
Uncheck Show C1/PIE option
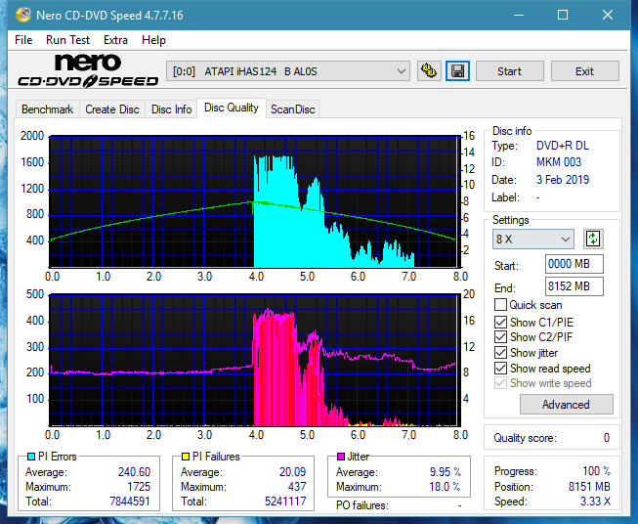pos(500,322)
